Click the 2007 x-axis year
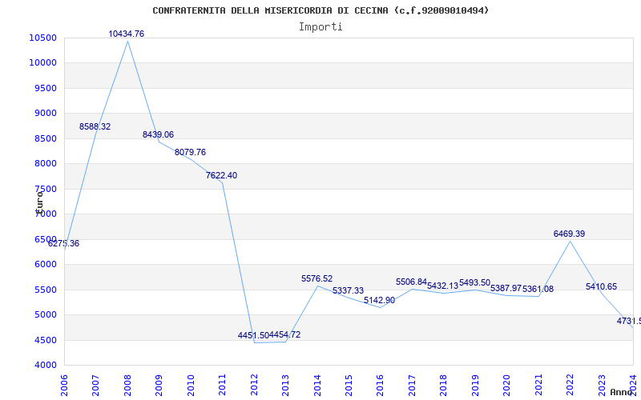This screenshot has width=641, height=400. point(95,386)
